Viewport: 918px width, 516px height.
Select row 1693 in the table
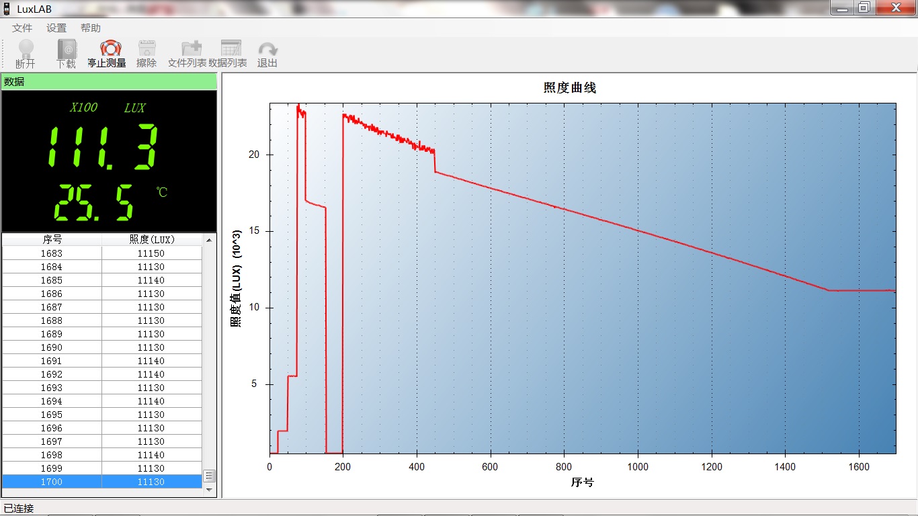click(102, 388)
